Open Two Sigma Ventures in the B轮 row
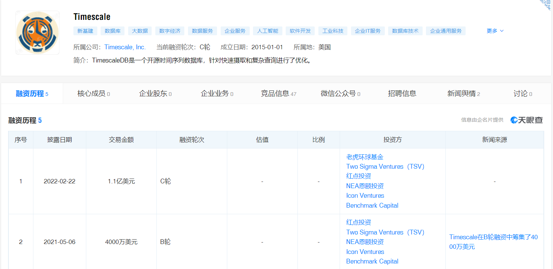The height and width of the screenshot is (269, 553). click(385, 232)
